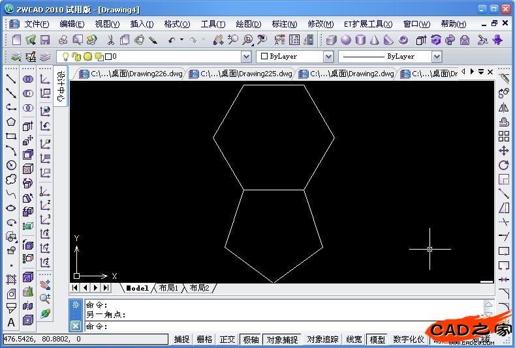Screen dimensions: 515x348
Task: Click the Undo arrow icon
Action: 172,40
